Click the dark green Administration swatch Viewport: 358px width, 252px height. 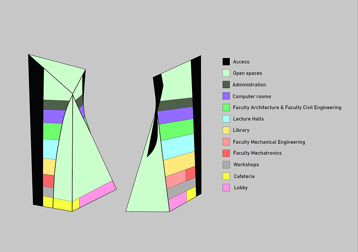click(x=226, y=84)
